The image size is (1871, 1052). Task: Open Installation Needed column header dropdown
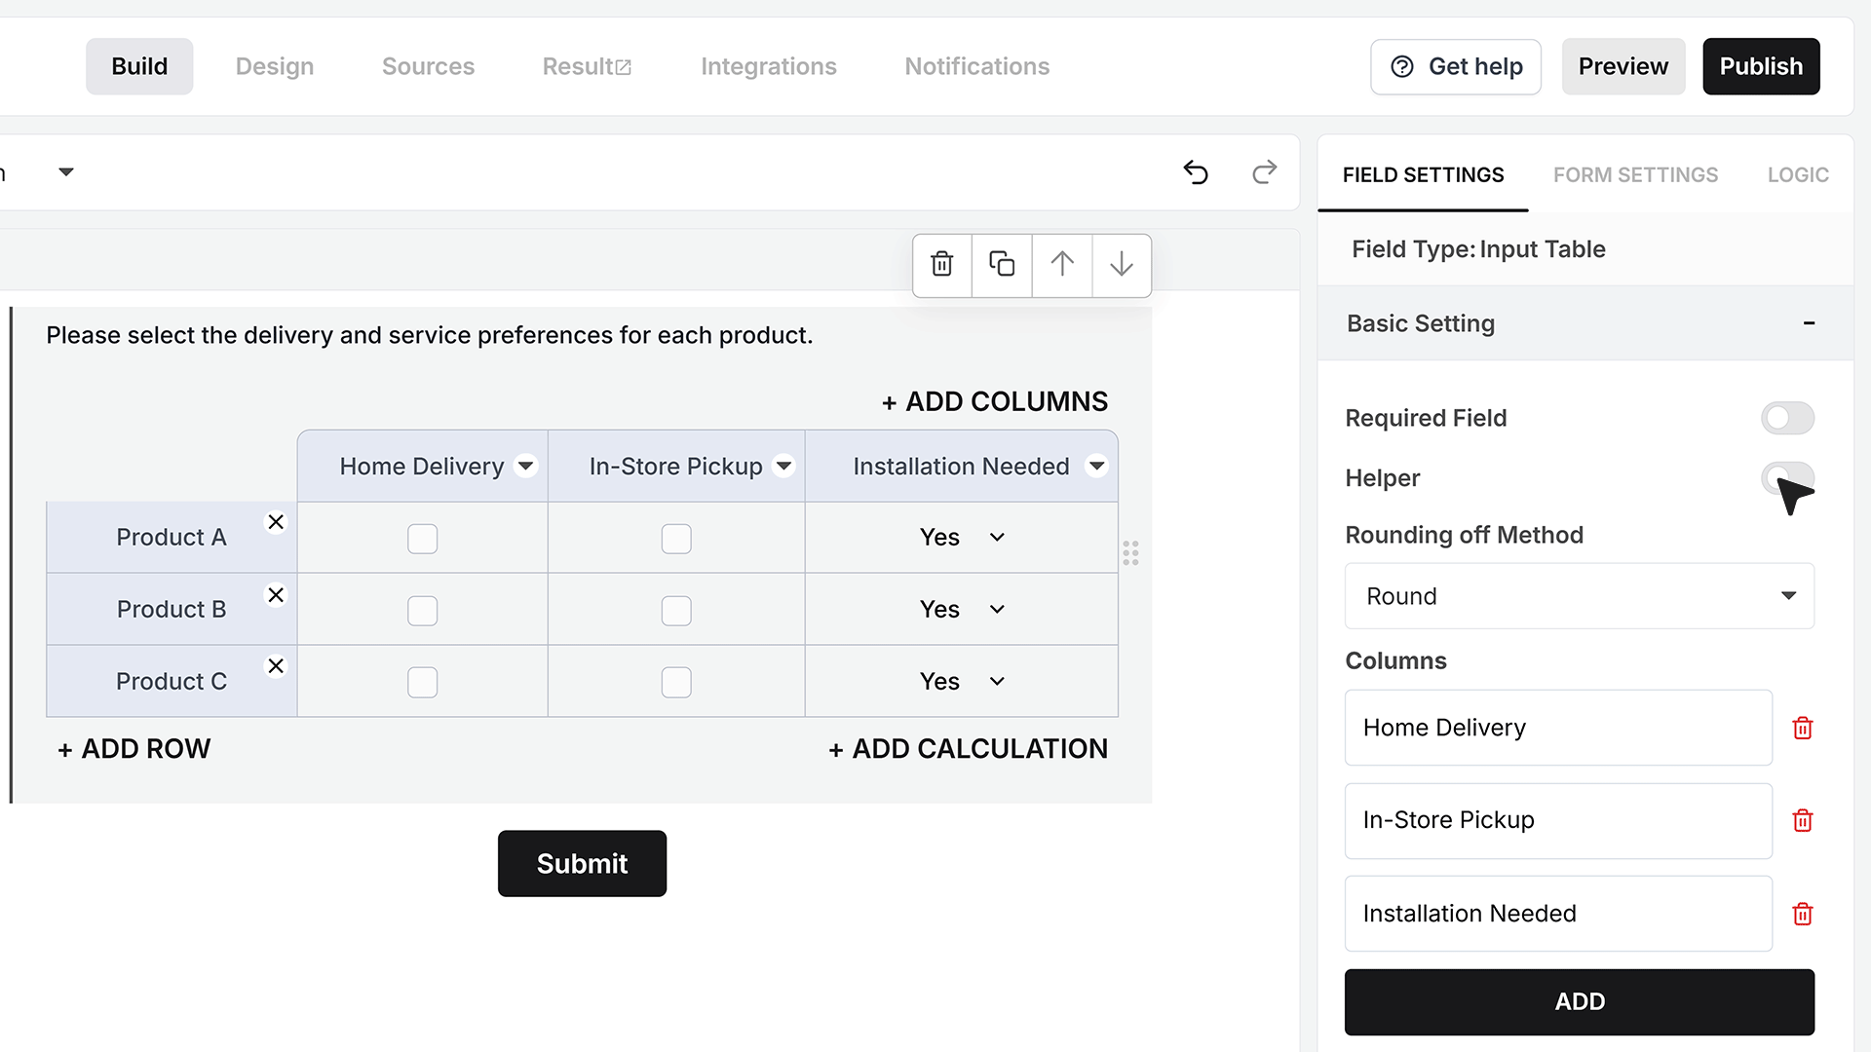tap(1096, 466)
